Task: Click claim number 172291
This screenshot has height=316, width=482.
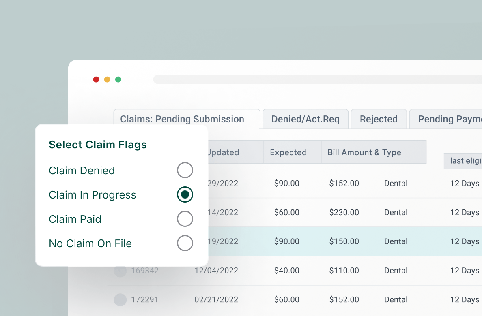Action: [x=144, y=299]
